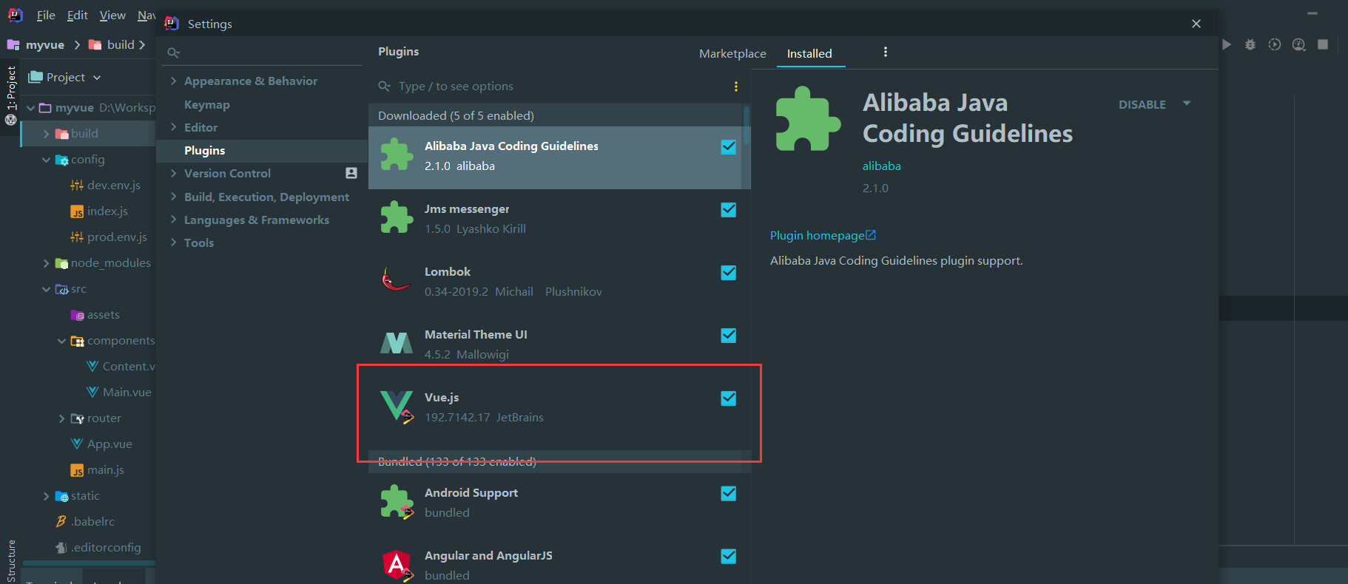The width and height of the screenshot is (1348, 584).
Task: Click myvue breadcrumb in navigation bar
Action: [45, 45]
